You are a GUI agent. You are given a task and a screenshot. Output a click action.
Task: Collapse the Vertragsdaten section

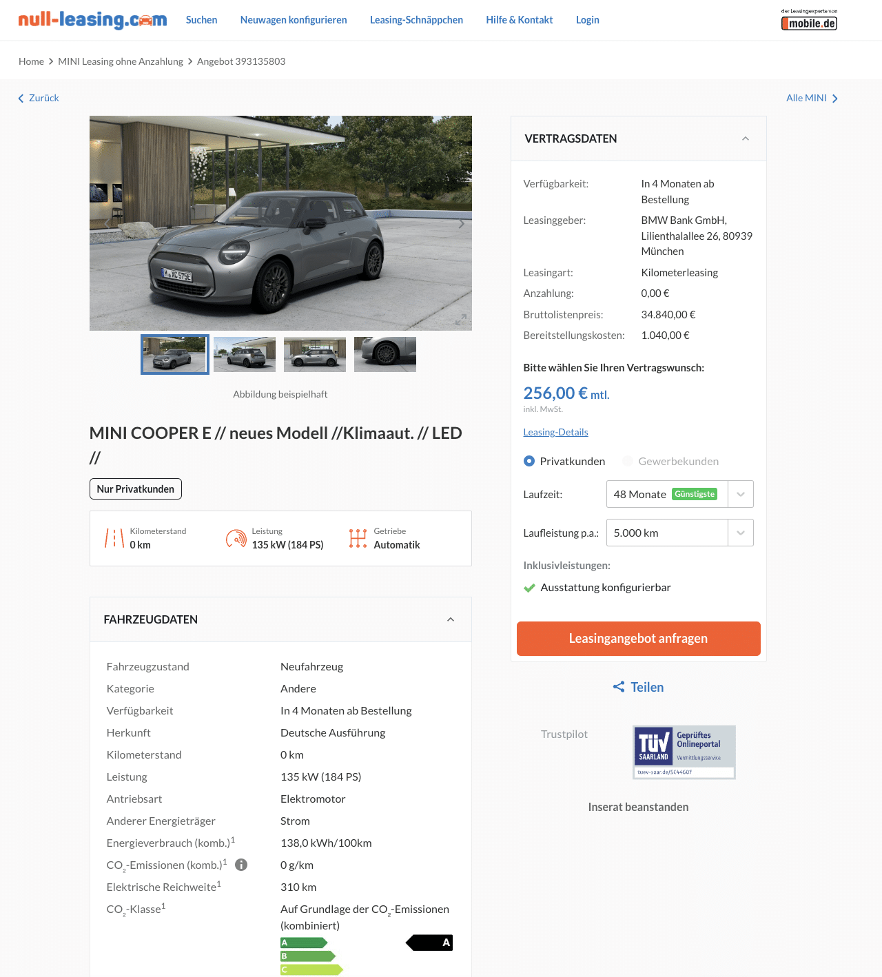[x=745, y=138]
